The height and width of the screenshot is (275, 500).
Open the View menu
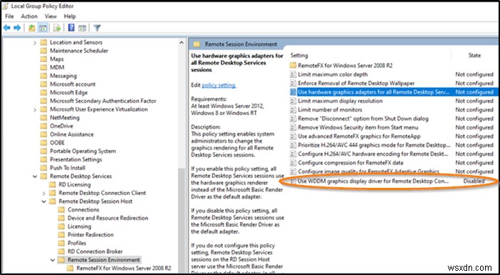point(51,16)
